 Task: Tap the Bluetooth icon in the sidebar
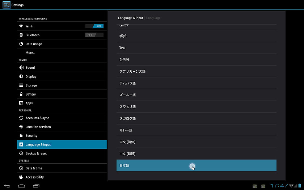point(21,35)
